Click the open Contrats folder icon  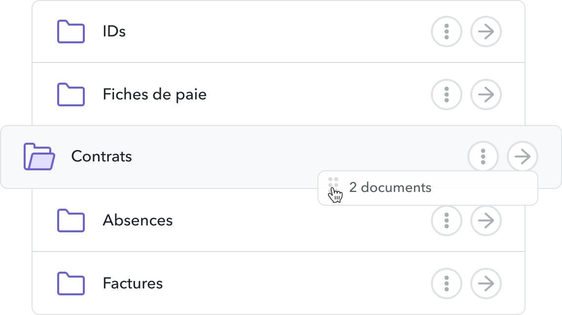pos(39,157)
